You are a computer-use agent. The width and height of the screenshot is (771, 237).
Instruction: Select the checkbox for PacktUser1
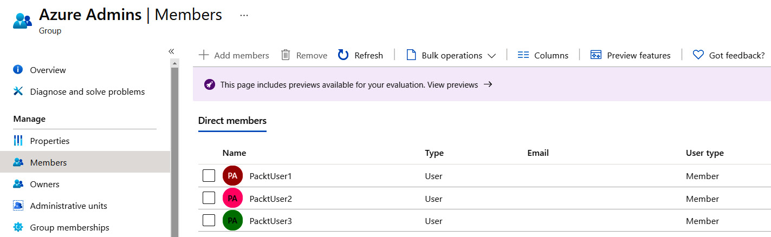pos(209,176)
